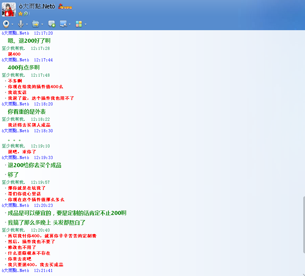Click the message 什么垄断根本不存在
This screenshot has height=276, width=305.
click(x=29, y=253)
